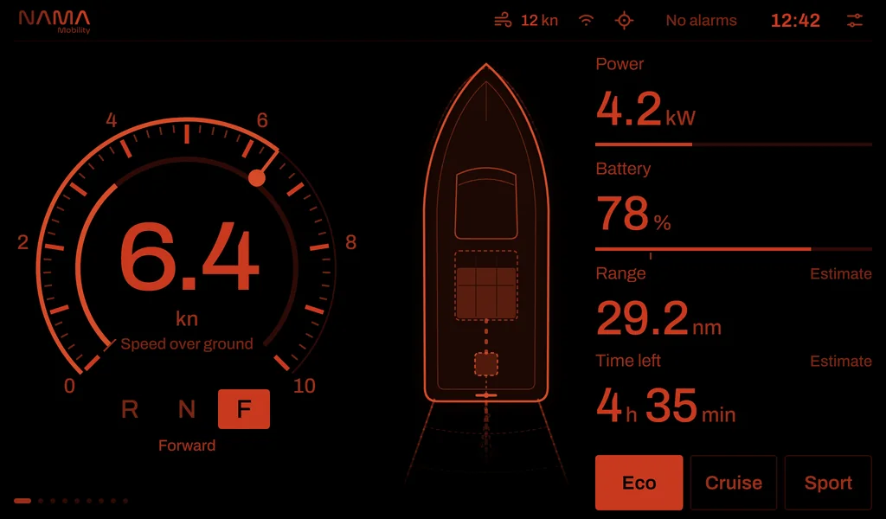Click the 29.2 nm range value
This screenshot has height=519, width=886.
658,318
